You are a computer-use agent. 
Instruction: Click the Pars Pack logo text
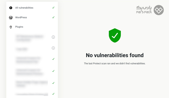pos(144,10)
